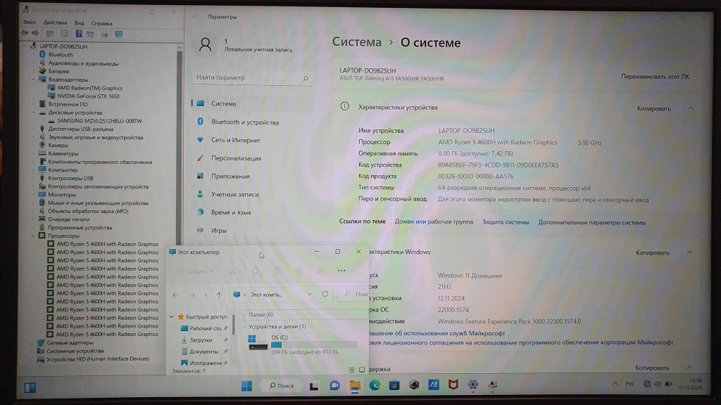The height and width of the screenshot is (405, 721).
Task: Open Microsoft Store from the taskbar
Action: point(394,386)
